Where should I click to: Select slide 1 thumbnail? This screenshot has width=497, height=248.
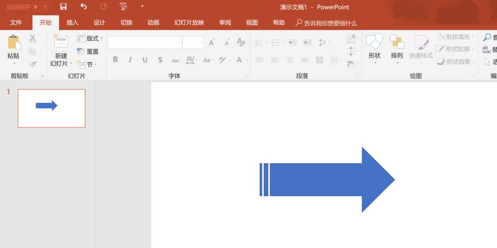tap(51, 108)
